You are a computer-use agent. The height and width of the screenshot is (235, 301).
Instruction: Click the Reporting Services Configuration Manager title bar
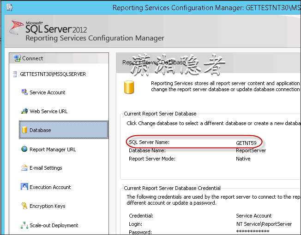(x=206, y=8)
